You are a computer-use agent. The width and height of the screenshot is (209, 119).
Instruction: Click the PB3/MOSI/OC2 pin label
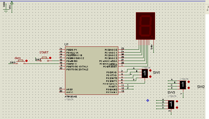click(x=75, y=58)
